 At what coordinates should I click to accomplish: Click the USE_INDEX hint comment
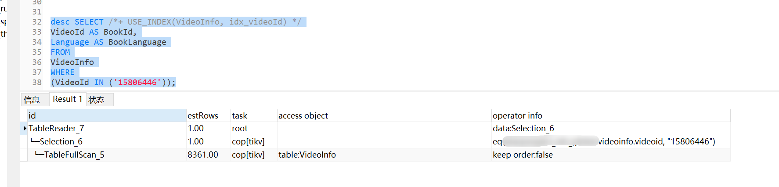(x=205, y=22)
